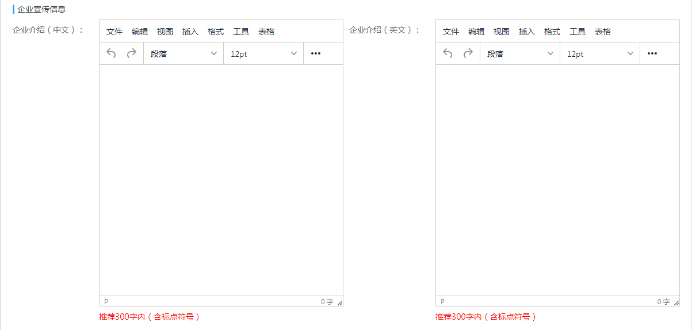Click undo in the English introduction editor
The image size is (692, 330).
448,53
